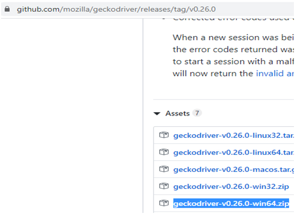
Task: Click the package icon beside linux64 tarball
Action: point(164,152)
